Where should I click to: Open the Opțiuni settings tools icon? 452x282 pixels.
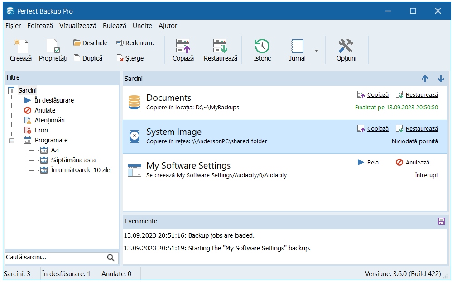click(346, 46)
